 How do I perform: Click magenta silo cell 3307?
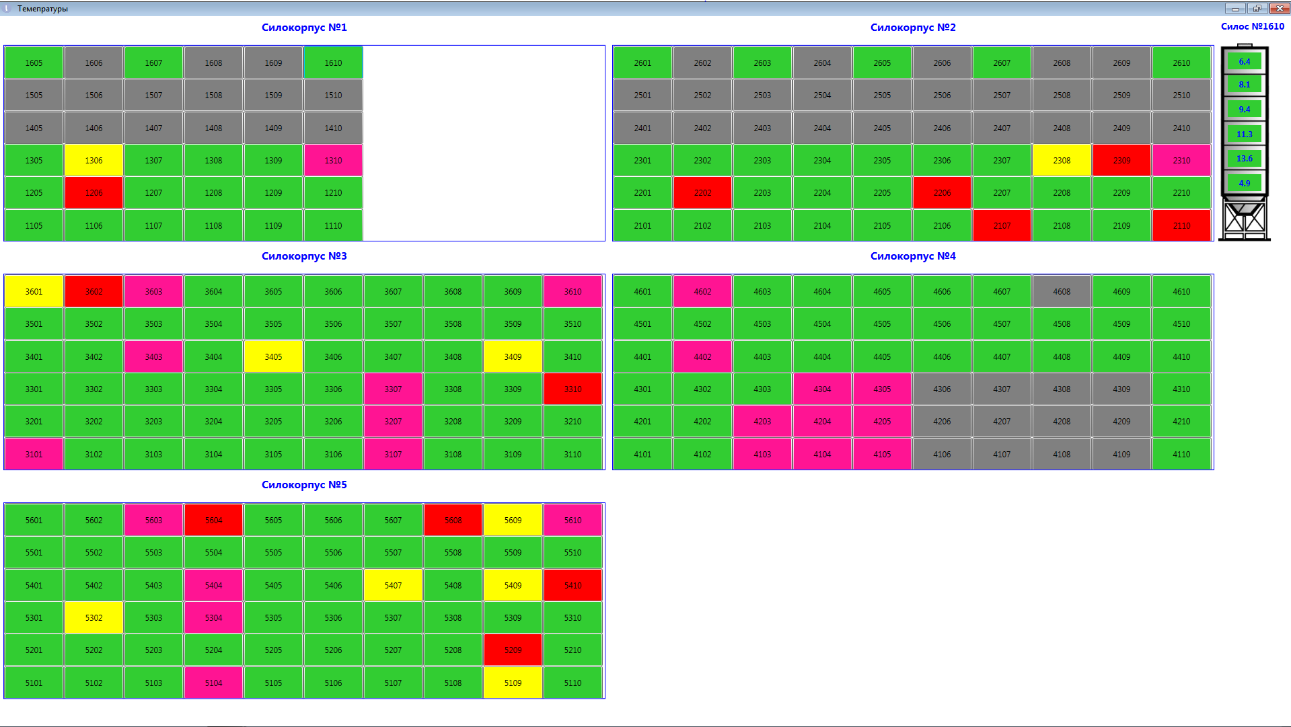tap(393, 389)
